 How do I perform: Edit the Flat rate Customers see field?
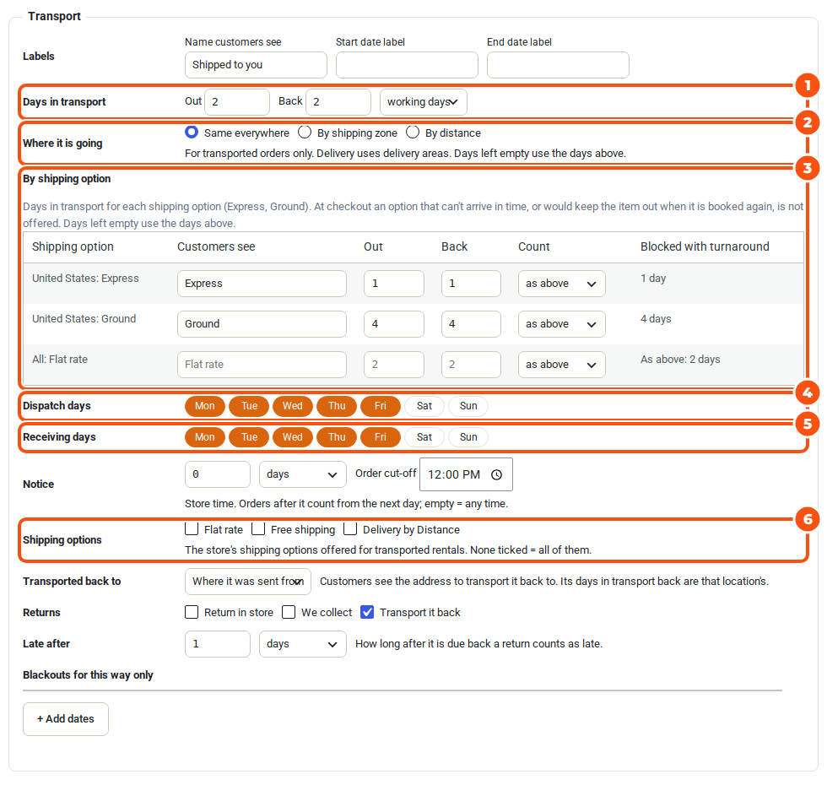(x=262, y=365)
